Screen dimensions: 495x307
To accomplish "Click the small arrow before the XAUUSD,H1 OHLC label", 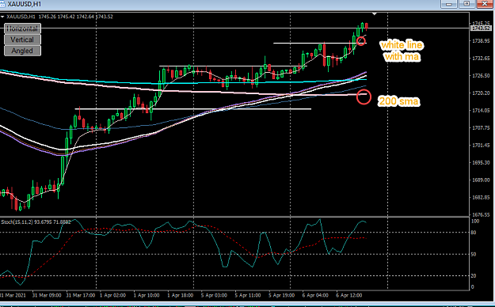I will (2, 17).
